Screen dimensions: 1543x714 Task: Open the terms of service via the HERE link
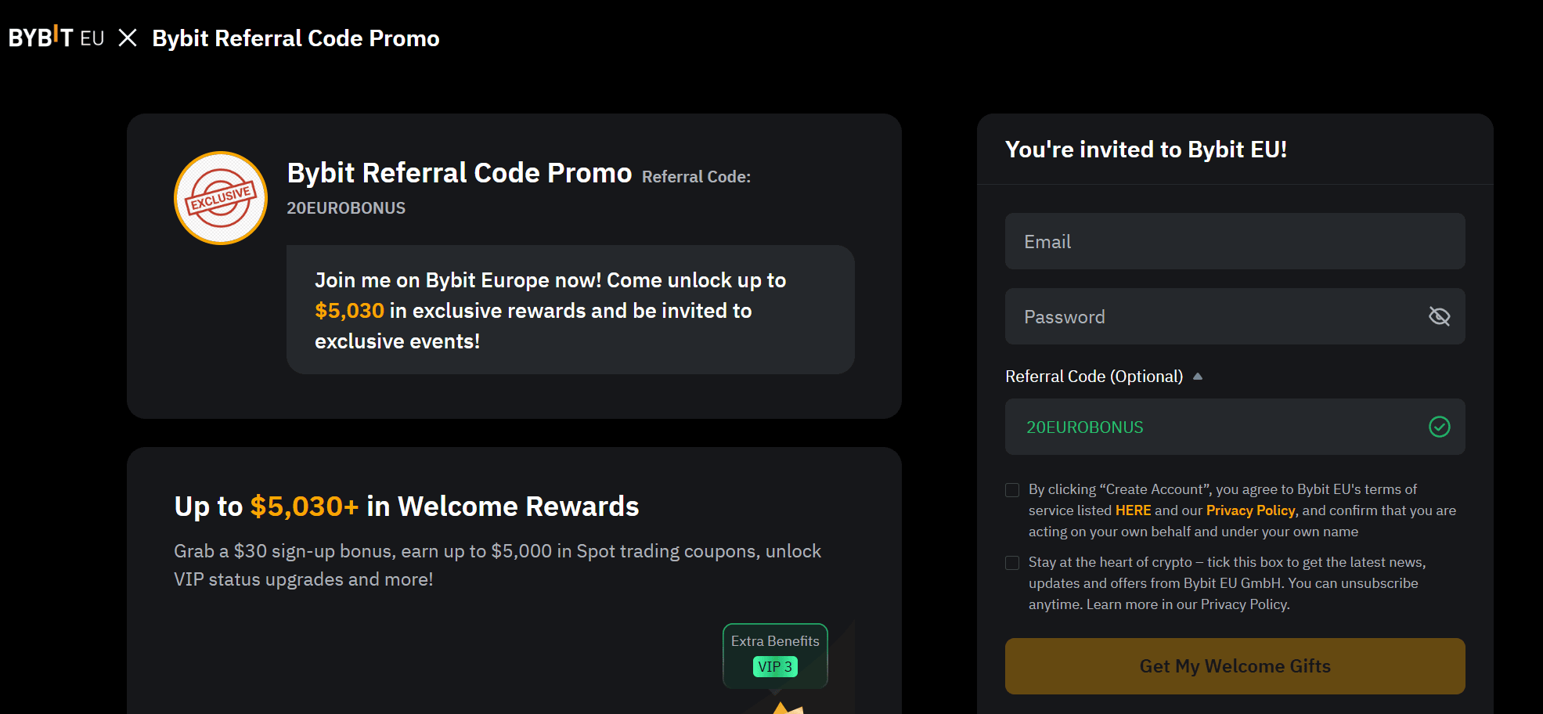(1132, 510)
